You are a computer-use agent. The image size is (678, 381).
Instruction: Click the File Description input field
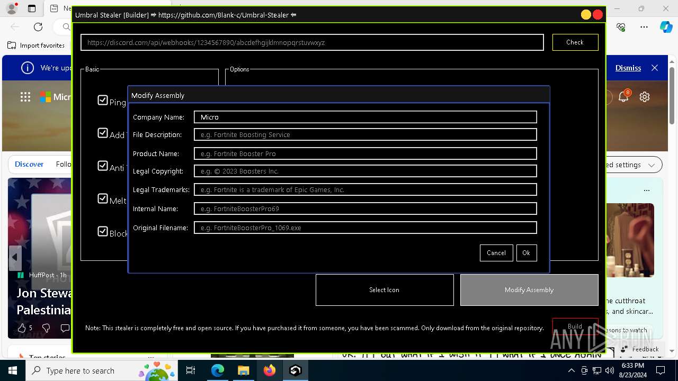click(365, 134)
